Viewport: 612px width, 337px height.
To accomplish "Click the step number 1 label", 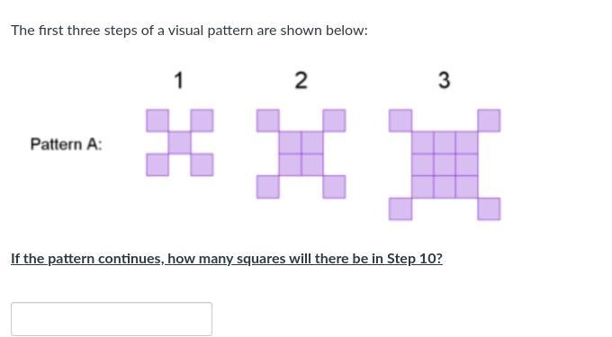I will point(178,80).
